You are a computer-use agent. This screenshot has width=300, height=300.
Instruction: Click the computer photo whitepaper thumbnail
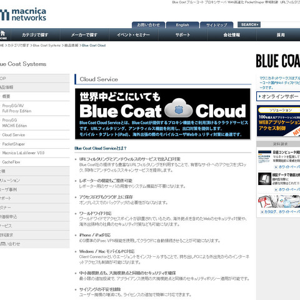coord(264,179)
